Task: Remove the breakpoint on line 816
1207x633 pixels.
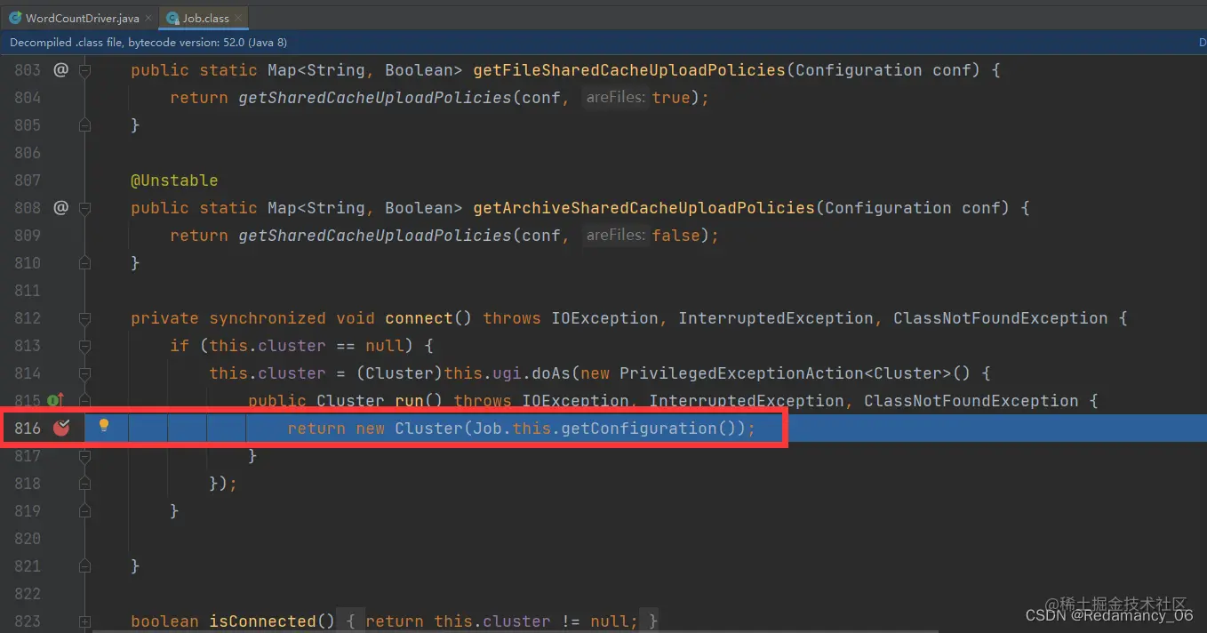Action: coord(61,428)
